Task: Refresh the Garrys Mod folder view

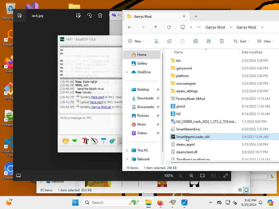Action: point(169,27)
